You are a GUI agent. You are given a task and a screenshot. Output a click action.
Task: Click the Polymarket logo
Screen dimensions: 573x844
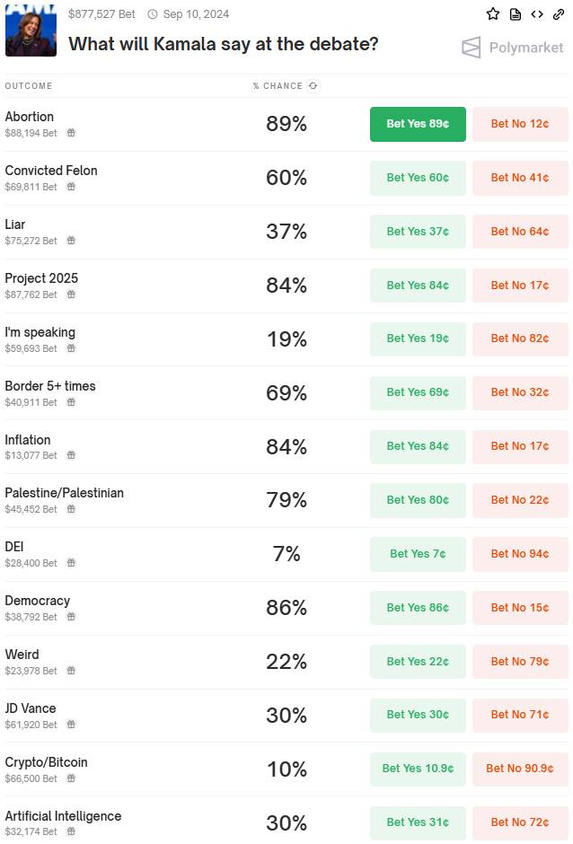click(x=512, y=48)
